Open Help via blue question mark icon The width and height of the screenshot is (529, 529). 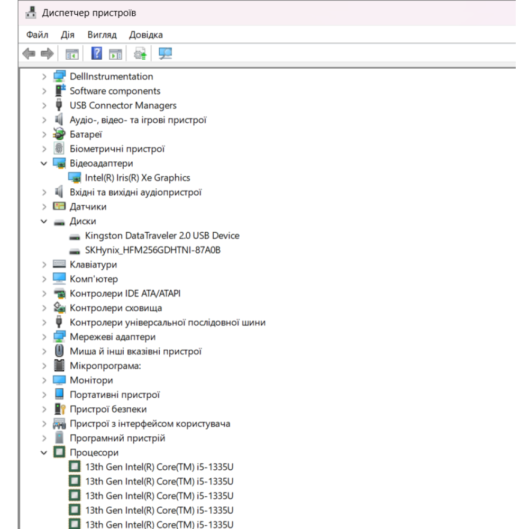pyautogui.click(x=97, y=53)
